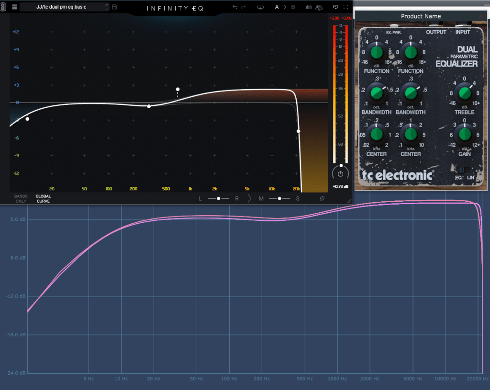Open the spectrum analyzer bars icon
This screenshot has width=490, height=390.
[x=309, y=7]
